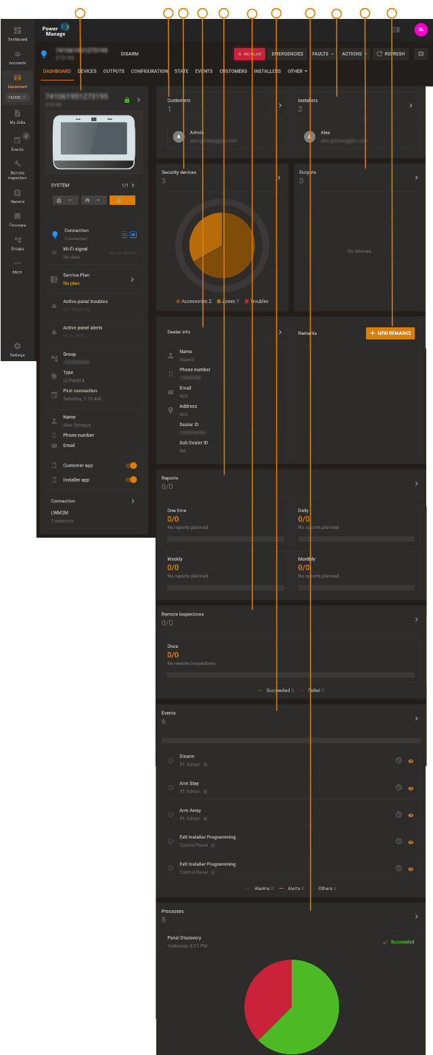Image resolution: width=433 pixels, height=1055 pixels.
Task: Click clock icon on Arm Stay event
Action: click(399, 788)
